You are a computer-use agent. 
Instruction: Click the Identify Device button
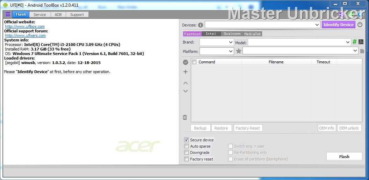click(338, 25)
